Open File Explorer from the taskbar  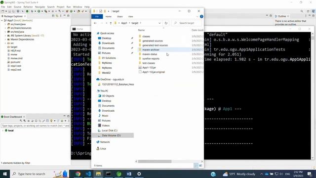98,174
